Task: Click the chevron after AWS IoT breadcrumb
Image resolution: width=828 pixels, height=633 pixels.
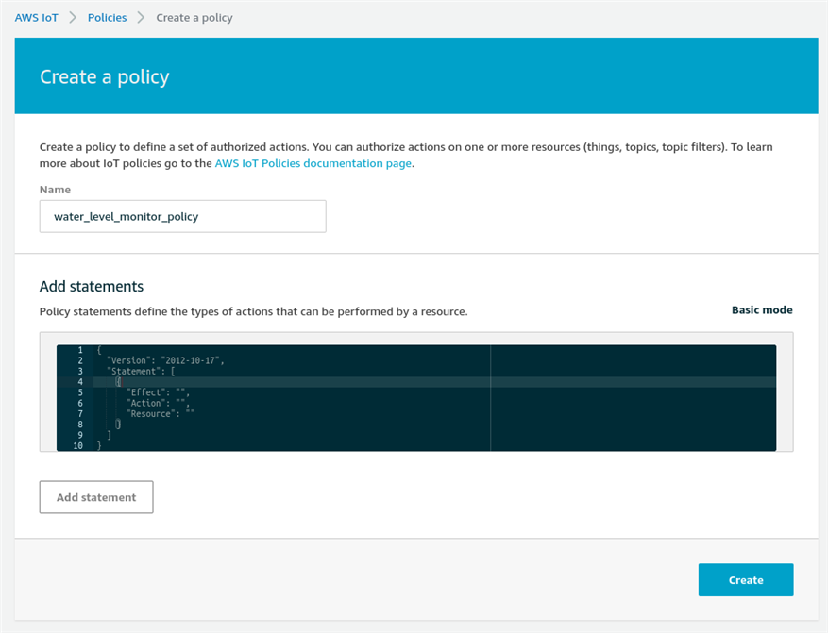Action: (73, 17)
